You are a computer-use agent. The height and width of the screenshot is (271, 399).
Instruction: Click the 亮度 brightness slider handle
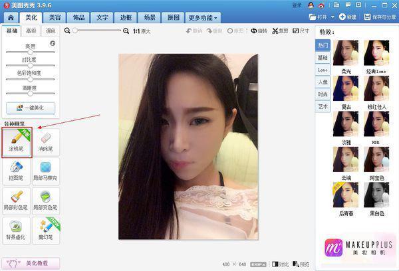pyautogui.click(x=30, y=52)
